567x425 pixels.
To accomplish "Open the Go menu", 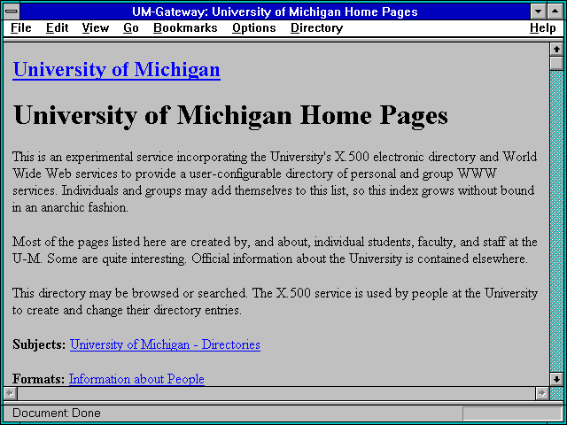I will click(x=130, y=28).
